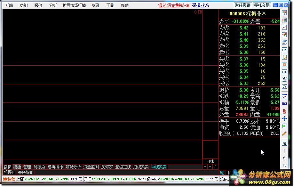Select the 15-minute period button

(284, 165)
